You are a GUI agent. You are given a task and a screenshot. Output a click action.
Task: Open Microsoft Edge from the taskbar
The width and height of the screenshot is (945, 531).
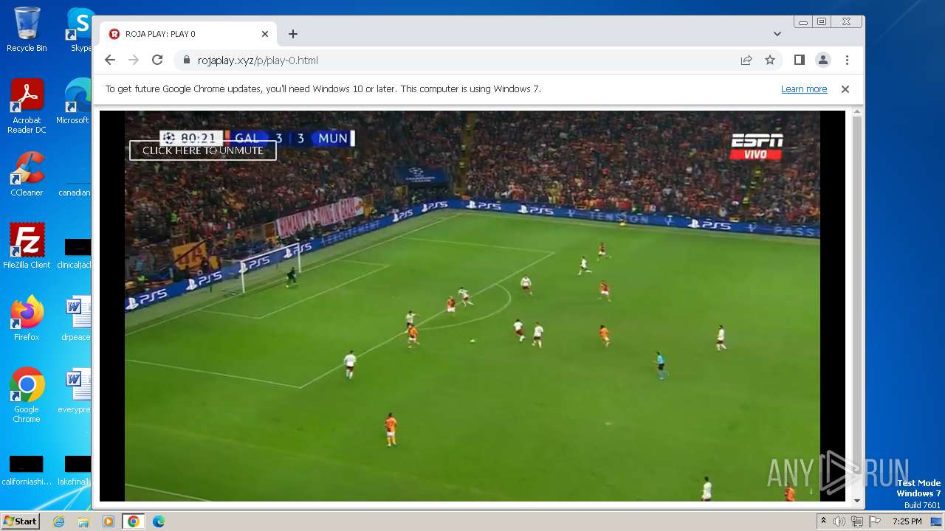click(x=159, y=521)
